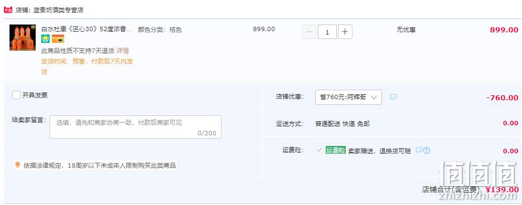Click the shop total ¥139.00
This screenshot has height=205, width=522.
click(502, 190)
